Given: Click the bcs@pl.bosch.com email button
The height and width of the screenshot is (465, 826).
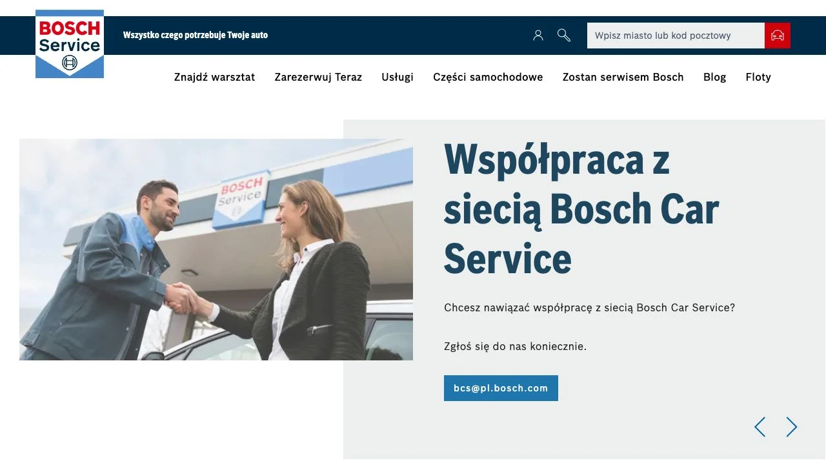Looking at the screenshot, I should 501,388.
